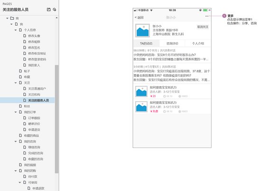
Task: Click the page icon beside 修改头像
Action: pos(25,36)
